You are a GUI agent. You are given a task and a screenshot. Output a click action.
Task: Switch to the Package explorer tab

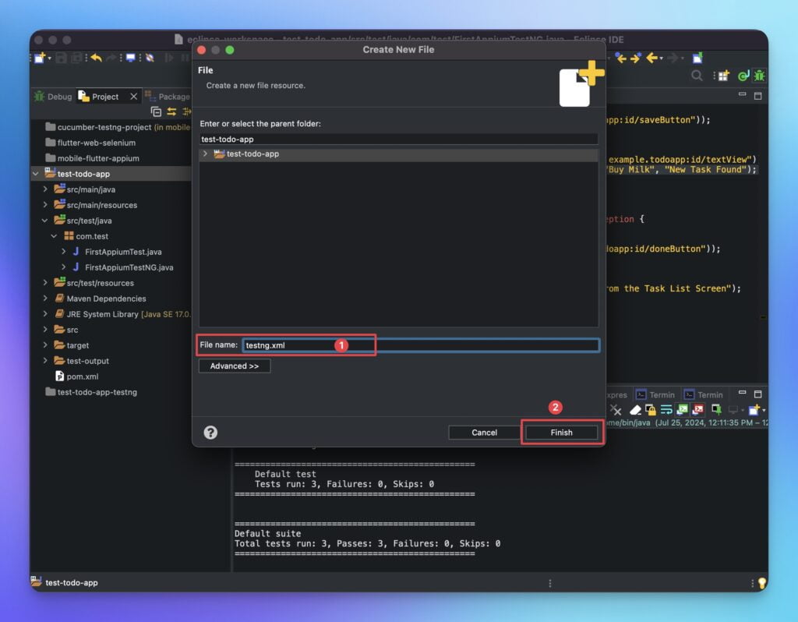[168, 96]
